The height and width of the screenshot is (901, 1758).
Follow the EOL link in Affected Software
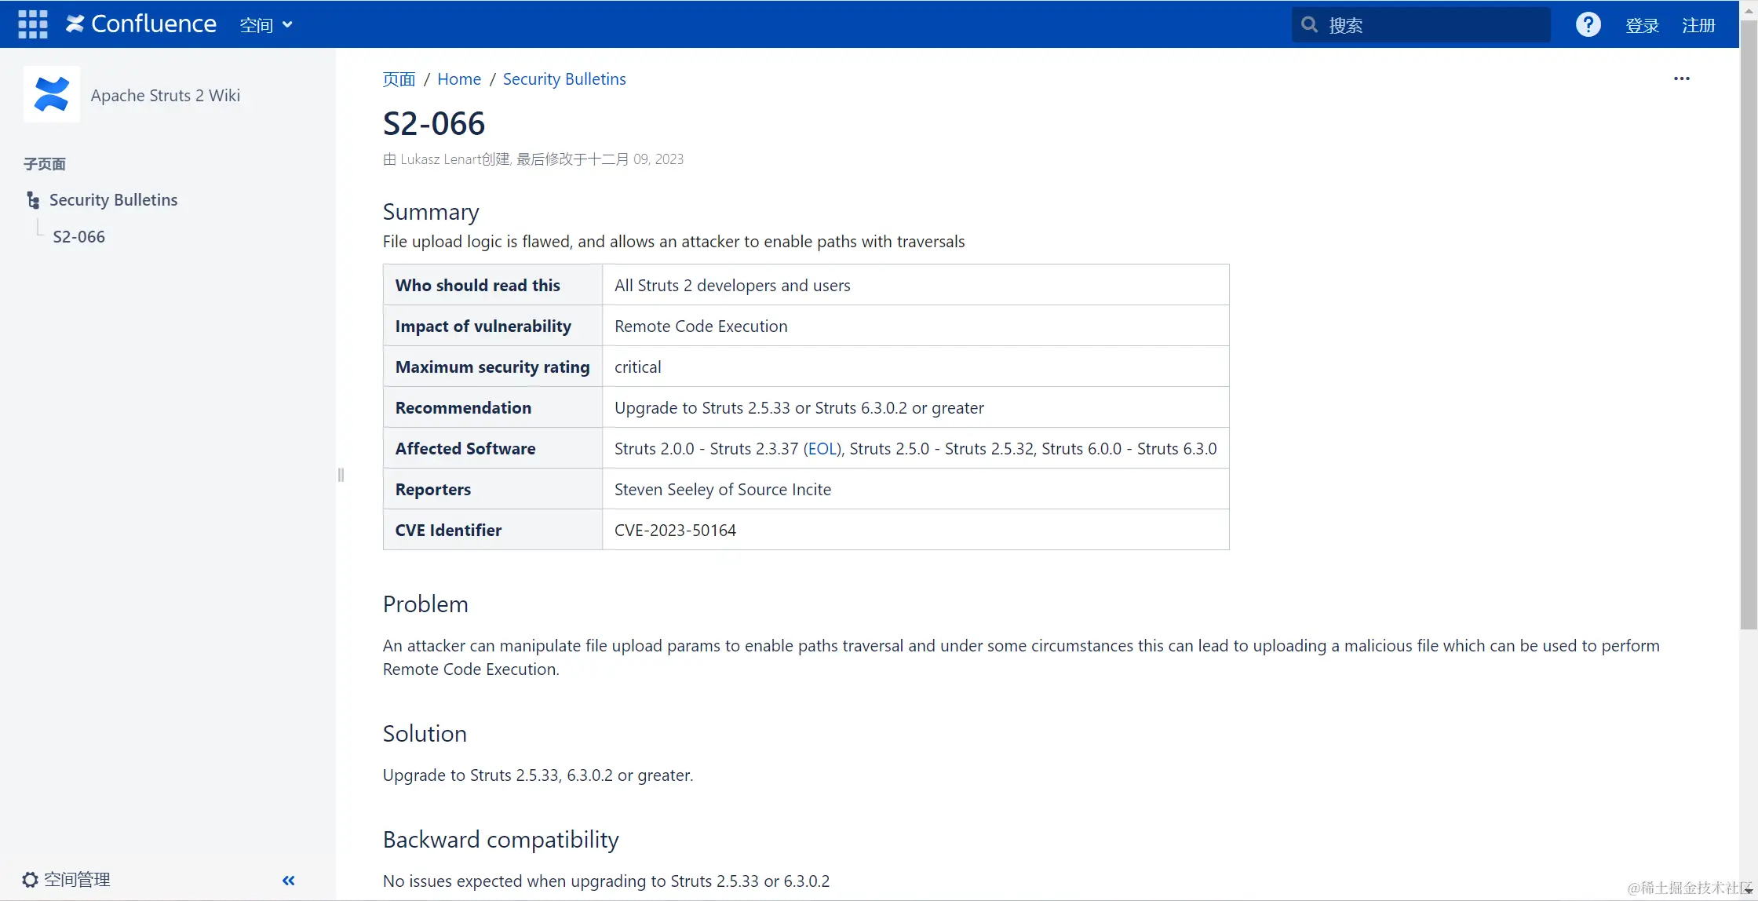click(x=822, y=449)
